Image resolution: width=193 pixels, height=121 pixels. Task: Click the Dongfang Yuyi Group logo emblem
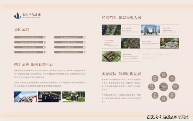click(x=17, y=15)
